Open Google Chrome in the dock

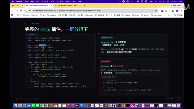[123, 106]
